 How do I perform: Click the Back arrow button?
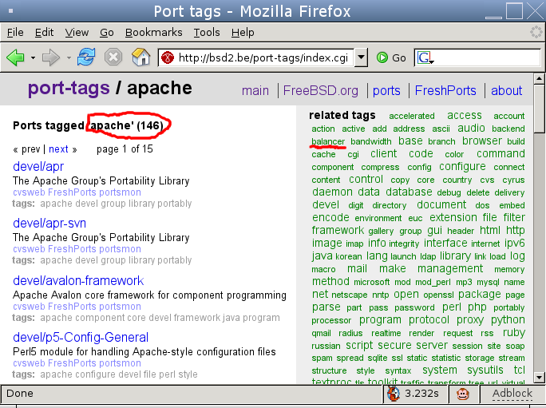point(15,57)
